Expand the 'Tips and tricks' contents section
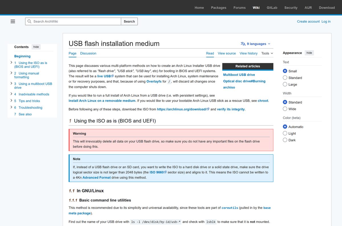Viewport: 342px width, 226px height. pos(11,101)
